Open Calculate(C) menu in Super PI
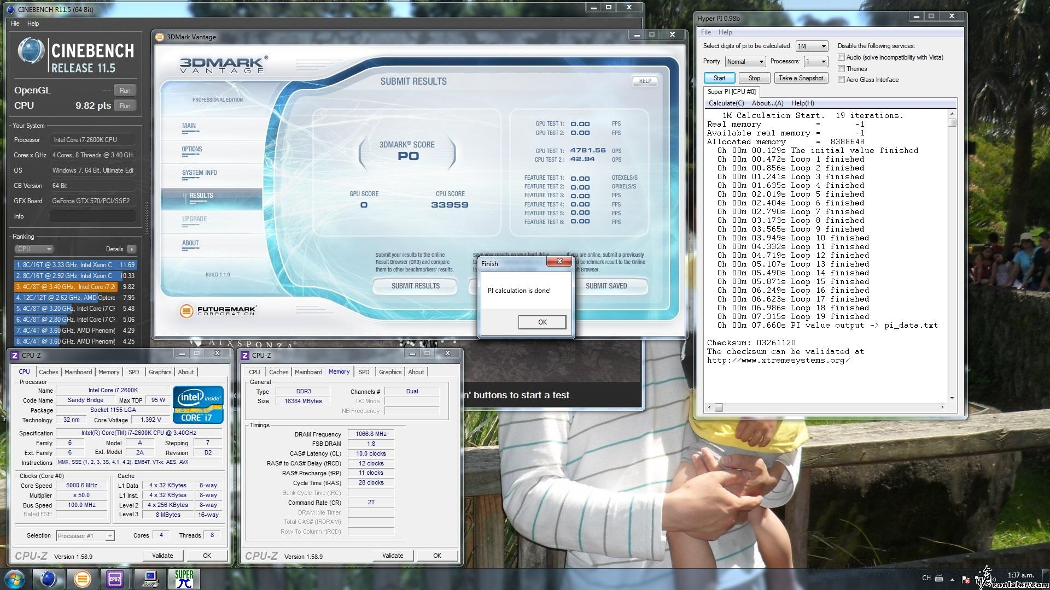The height and width of the screenshot is (590, 1050). (x=726, y=103)
